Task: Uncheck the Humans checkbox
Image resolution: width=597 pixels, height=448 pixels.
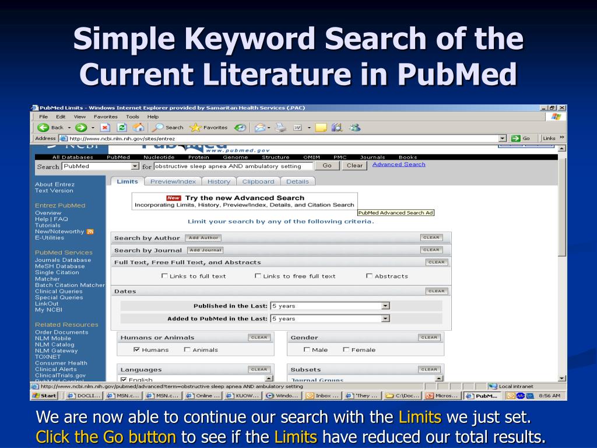Action: pos(136,349)
